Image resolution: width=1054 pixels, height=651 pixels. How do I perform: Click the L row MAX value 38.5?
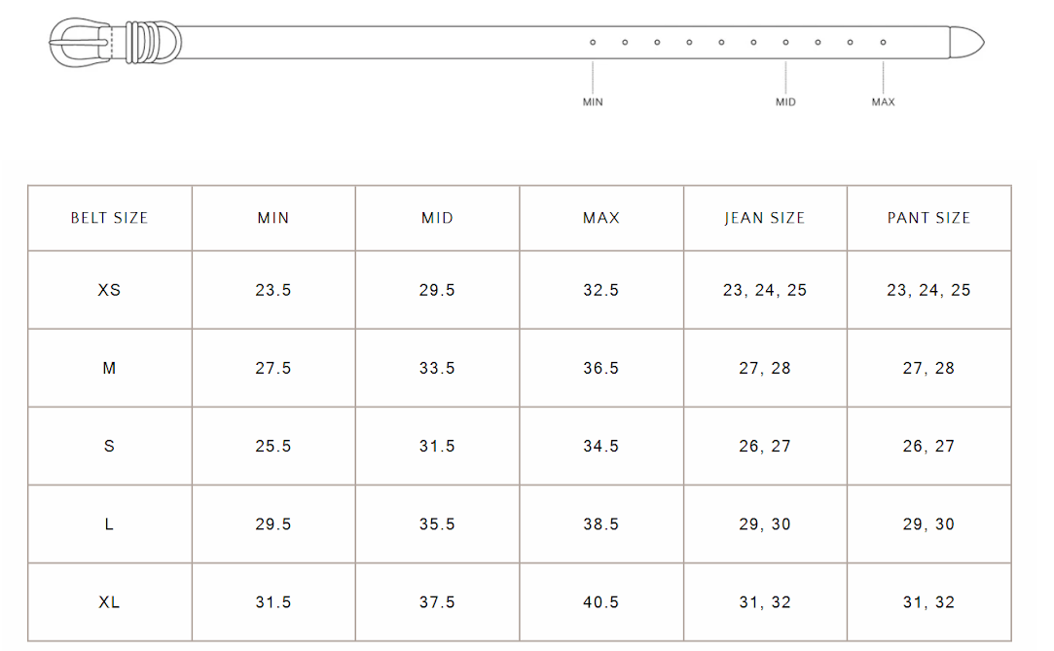[x=601, y=524]
